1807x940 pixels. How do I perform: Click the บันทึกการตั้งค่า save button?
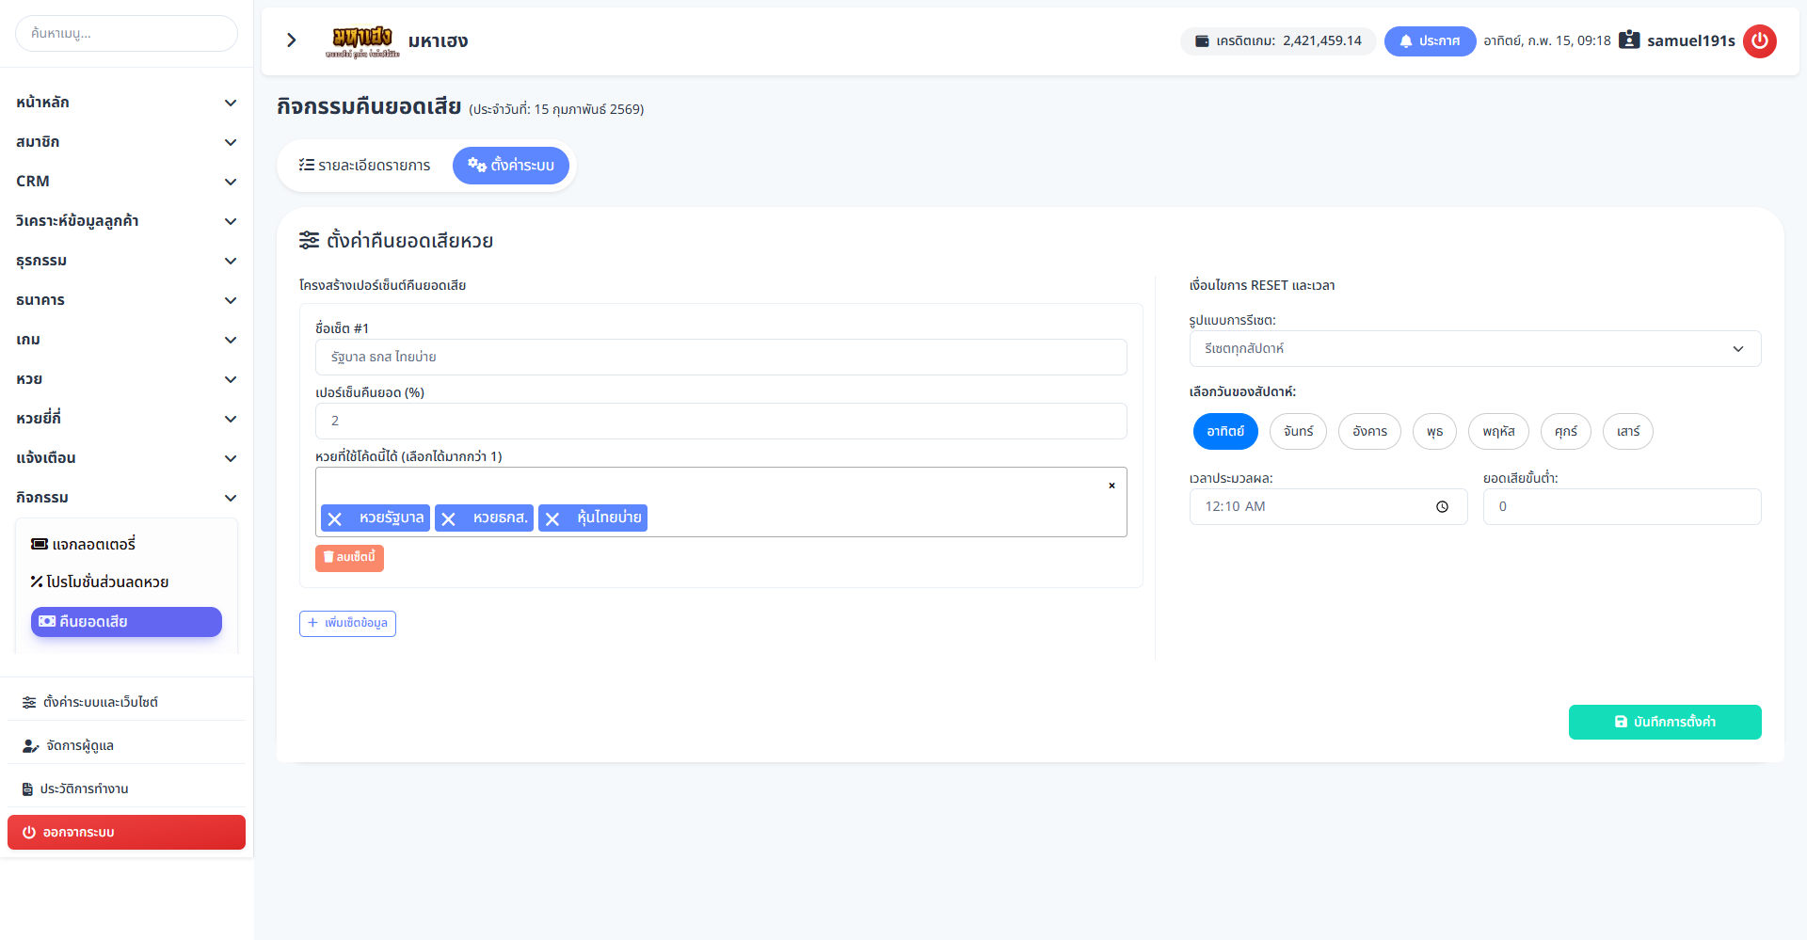(1664, 722)
